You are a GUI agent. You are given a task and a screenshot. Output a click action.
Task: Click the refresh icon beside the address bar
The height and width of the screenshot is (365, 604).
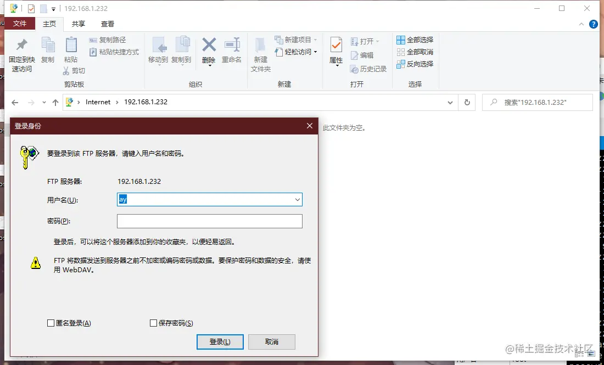pos(467,102)
